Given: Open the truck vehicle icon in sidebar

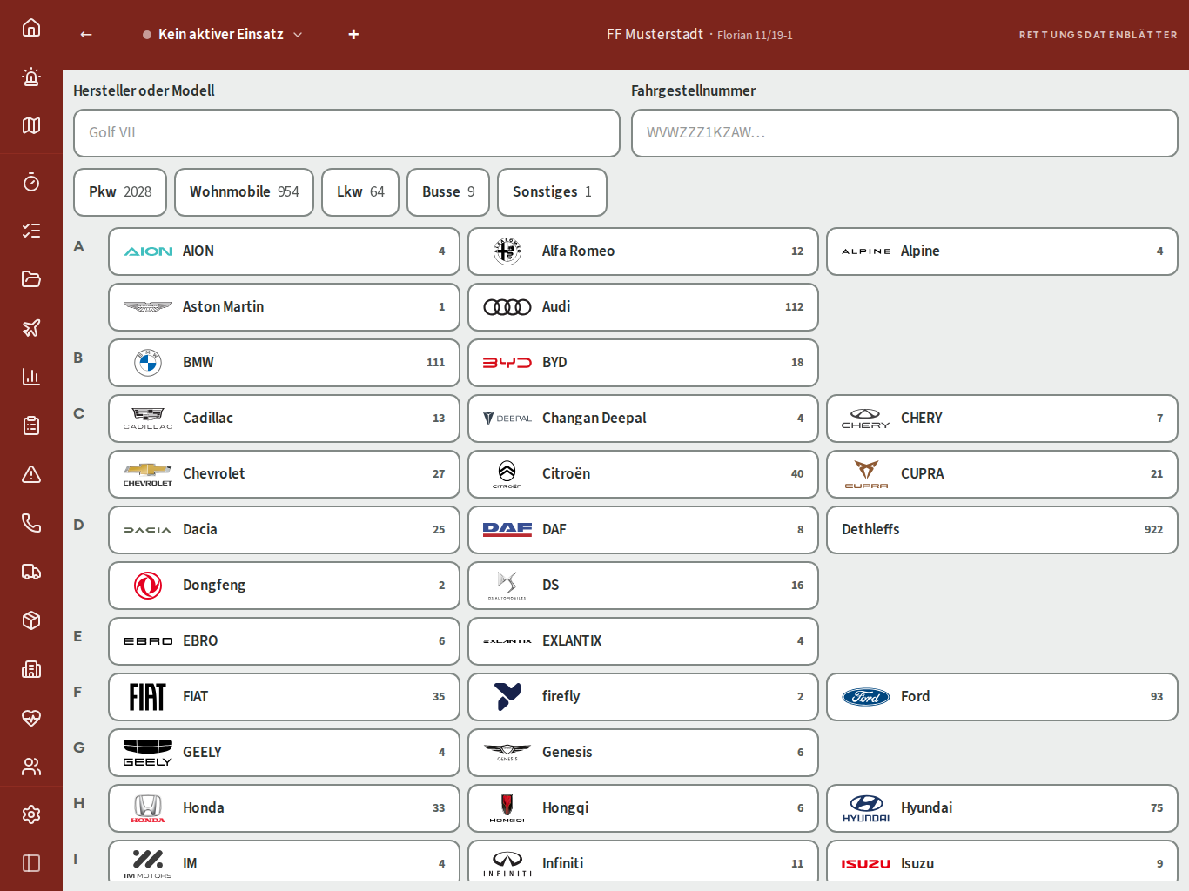Looking at the screenshot, I should [x=31, y=572].
